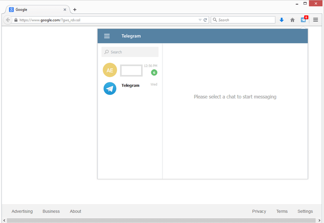The image size is (324, 223).
Task: Click the AE contact avatar
Action: coord(110,70)
